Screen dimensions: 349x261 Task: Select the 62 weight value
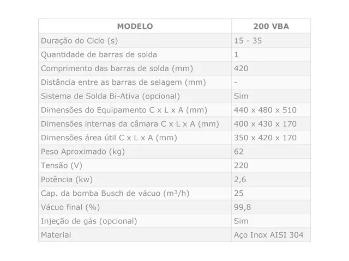click(239, 152)
